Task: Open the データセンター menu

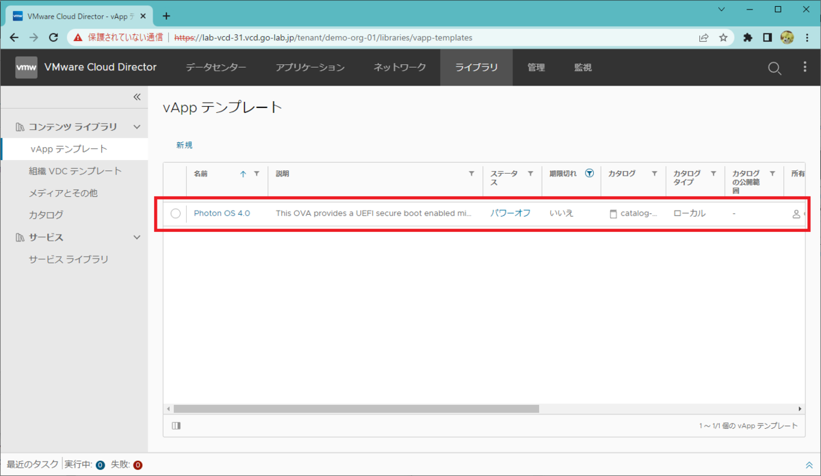Action: 216,67
